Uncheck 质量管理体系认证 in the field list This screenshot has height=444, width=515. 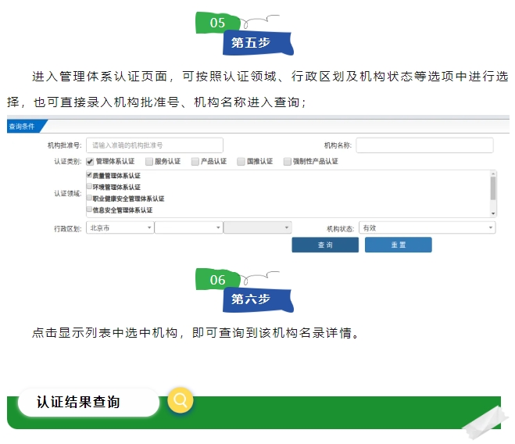tap(90, 176)
